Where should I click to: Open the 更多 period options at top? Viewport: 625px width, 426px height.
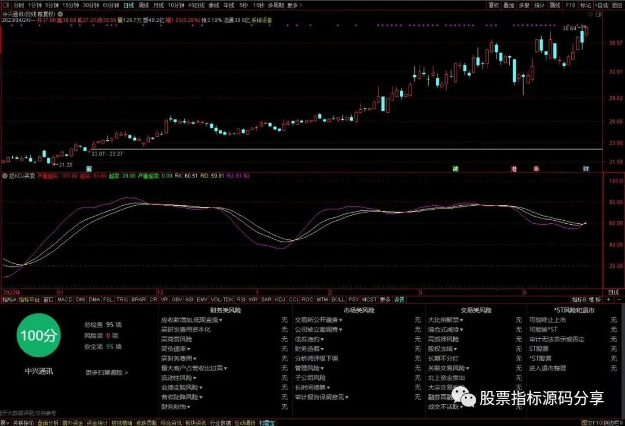pyautogui.click(x=294, y=5)
